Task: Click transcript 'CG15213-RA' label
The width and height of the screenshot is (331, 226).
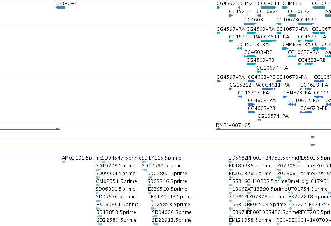Action: [x=253, y=45]
